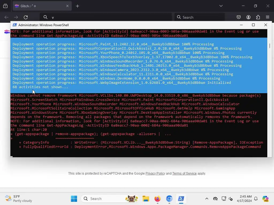274x205 pixels.
Task: Click the QuickAssist deployment progress line
Action: [x=127, y=49]
